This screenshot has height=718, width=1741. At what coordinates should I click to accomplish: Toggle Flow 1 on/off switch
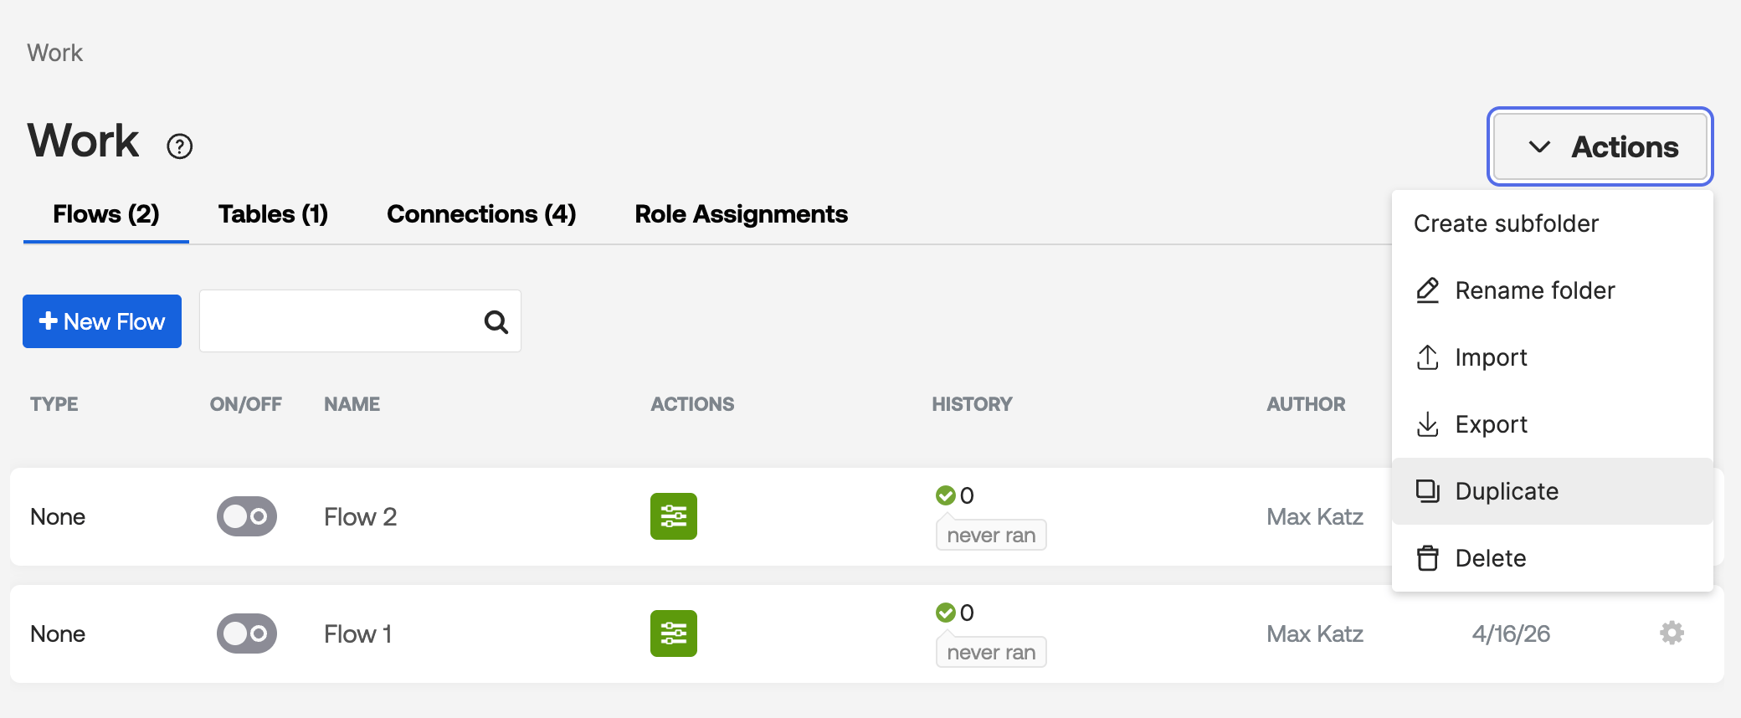[247, 633]
